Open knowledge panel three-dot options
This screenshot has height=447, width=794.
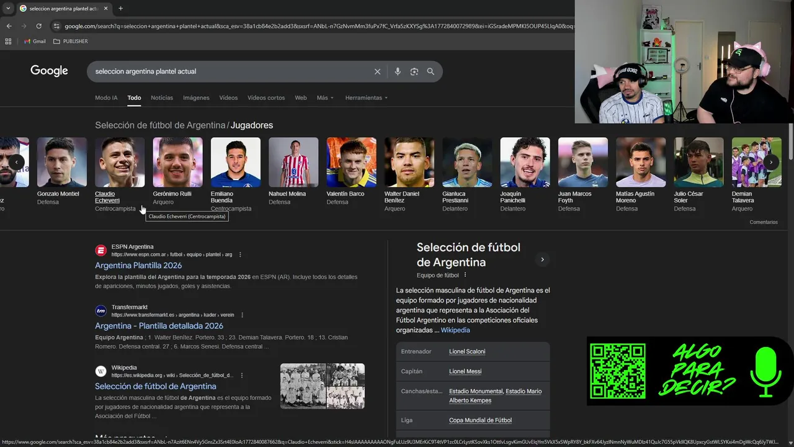[465, 275]
